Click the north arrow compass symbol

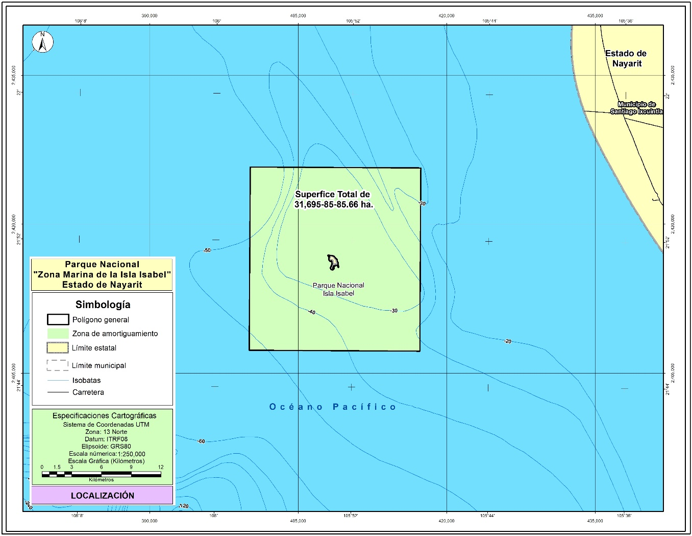pyautogui.click(x=43, y=42)
